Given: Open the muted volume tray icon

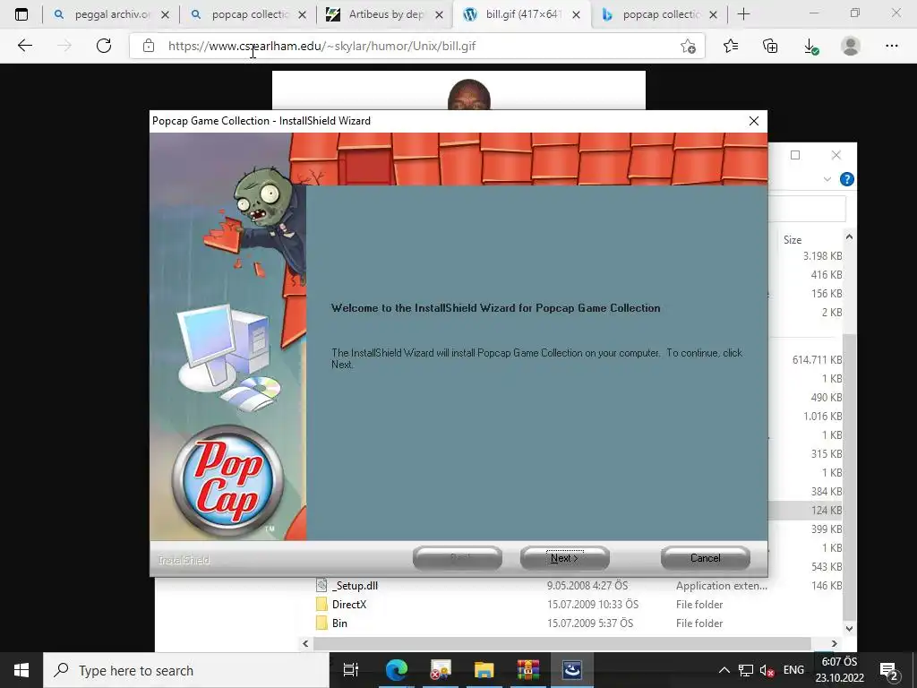Looking at the screenshot, I should tap(767, 670).
